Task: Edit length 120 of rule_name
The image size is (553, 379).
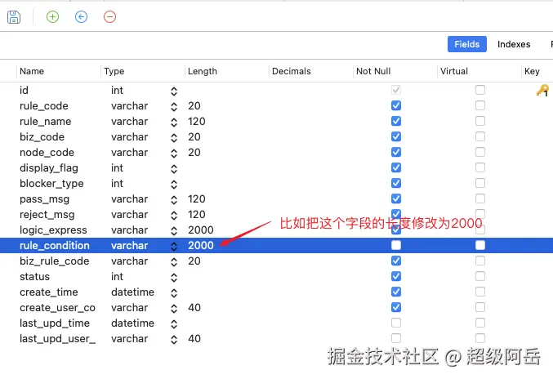Action: [196, 121]
